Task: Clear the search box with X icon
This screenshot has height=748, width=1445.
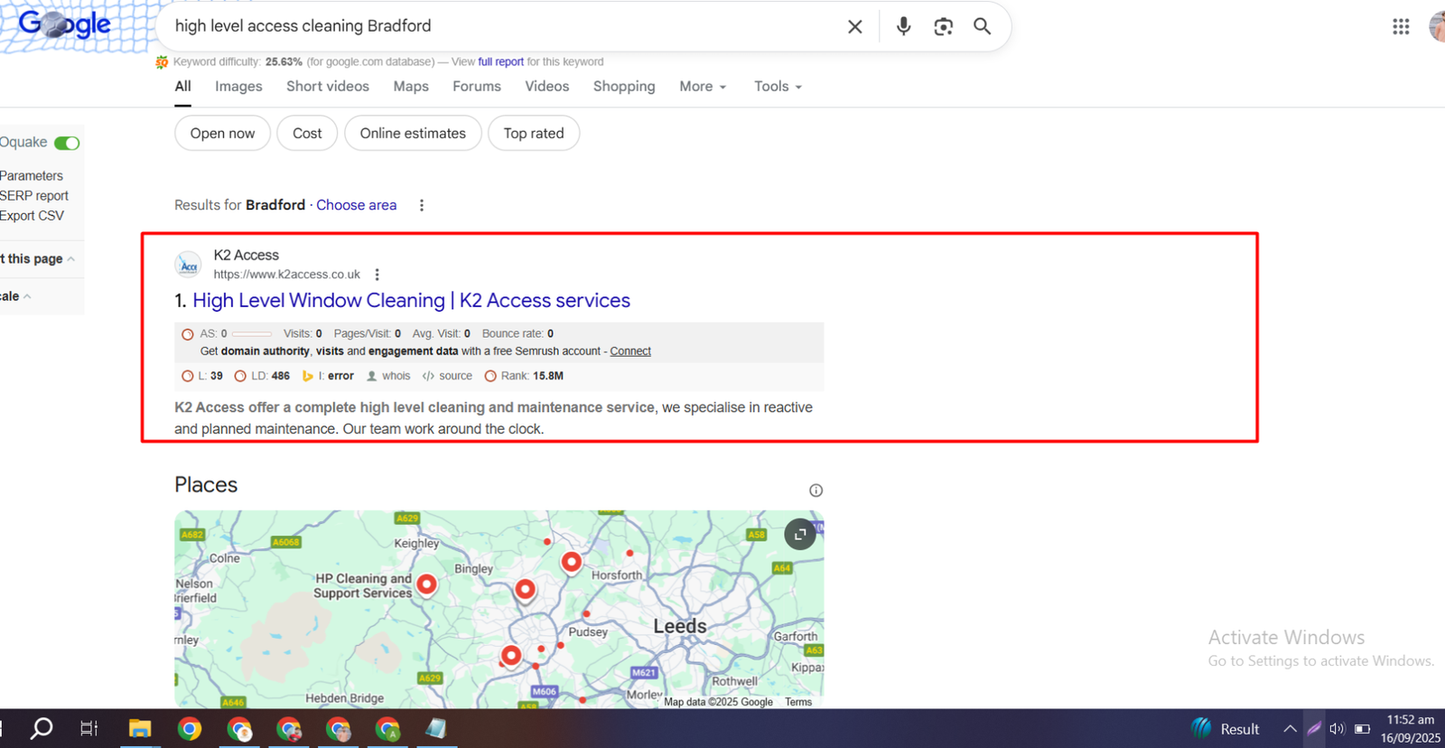Action: pos(854,27)
